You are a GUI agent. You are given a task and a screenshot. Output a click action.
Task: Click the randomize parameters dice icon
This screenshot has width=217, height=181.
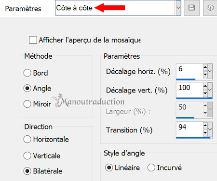210,8
